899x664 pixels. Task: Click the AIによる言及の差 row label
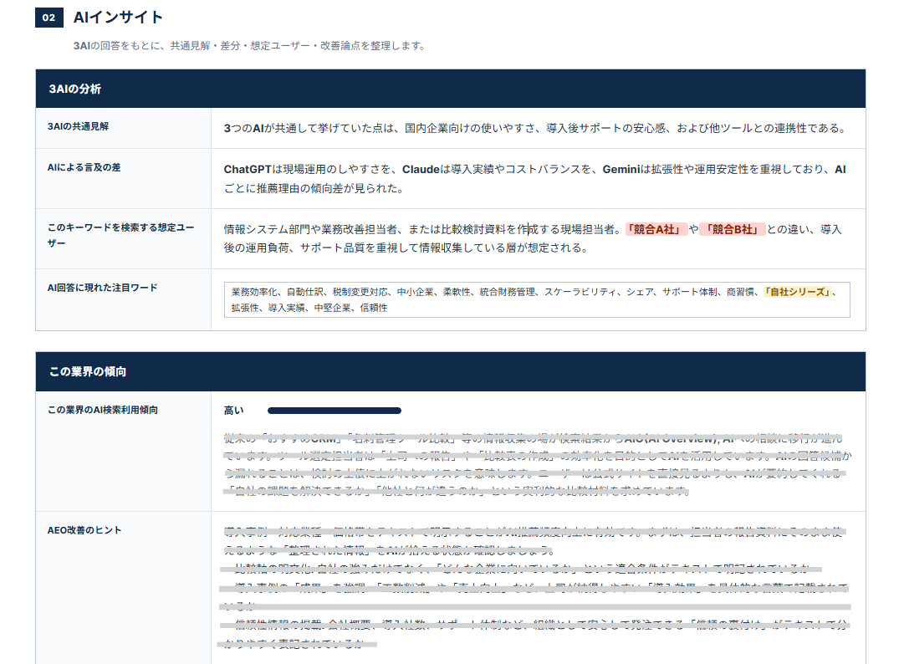click(x=84, y=167)
